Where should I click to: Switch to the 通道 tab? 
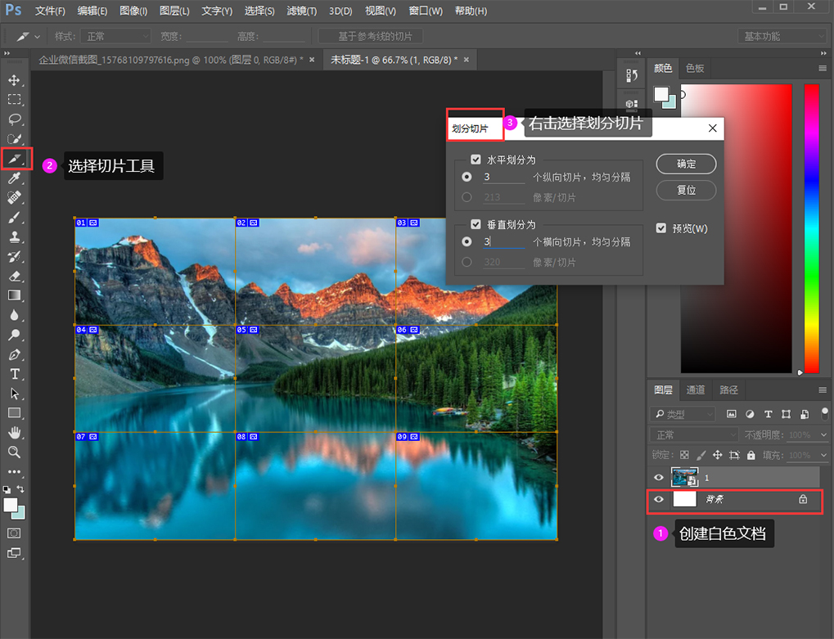(696, 390)
